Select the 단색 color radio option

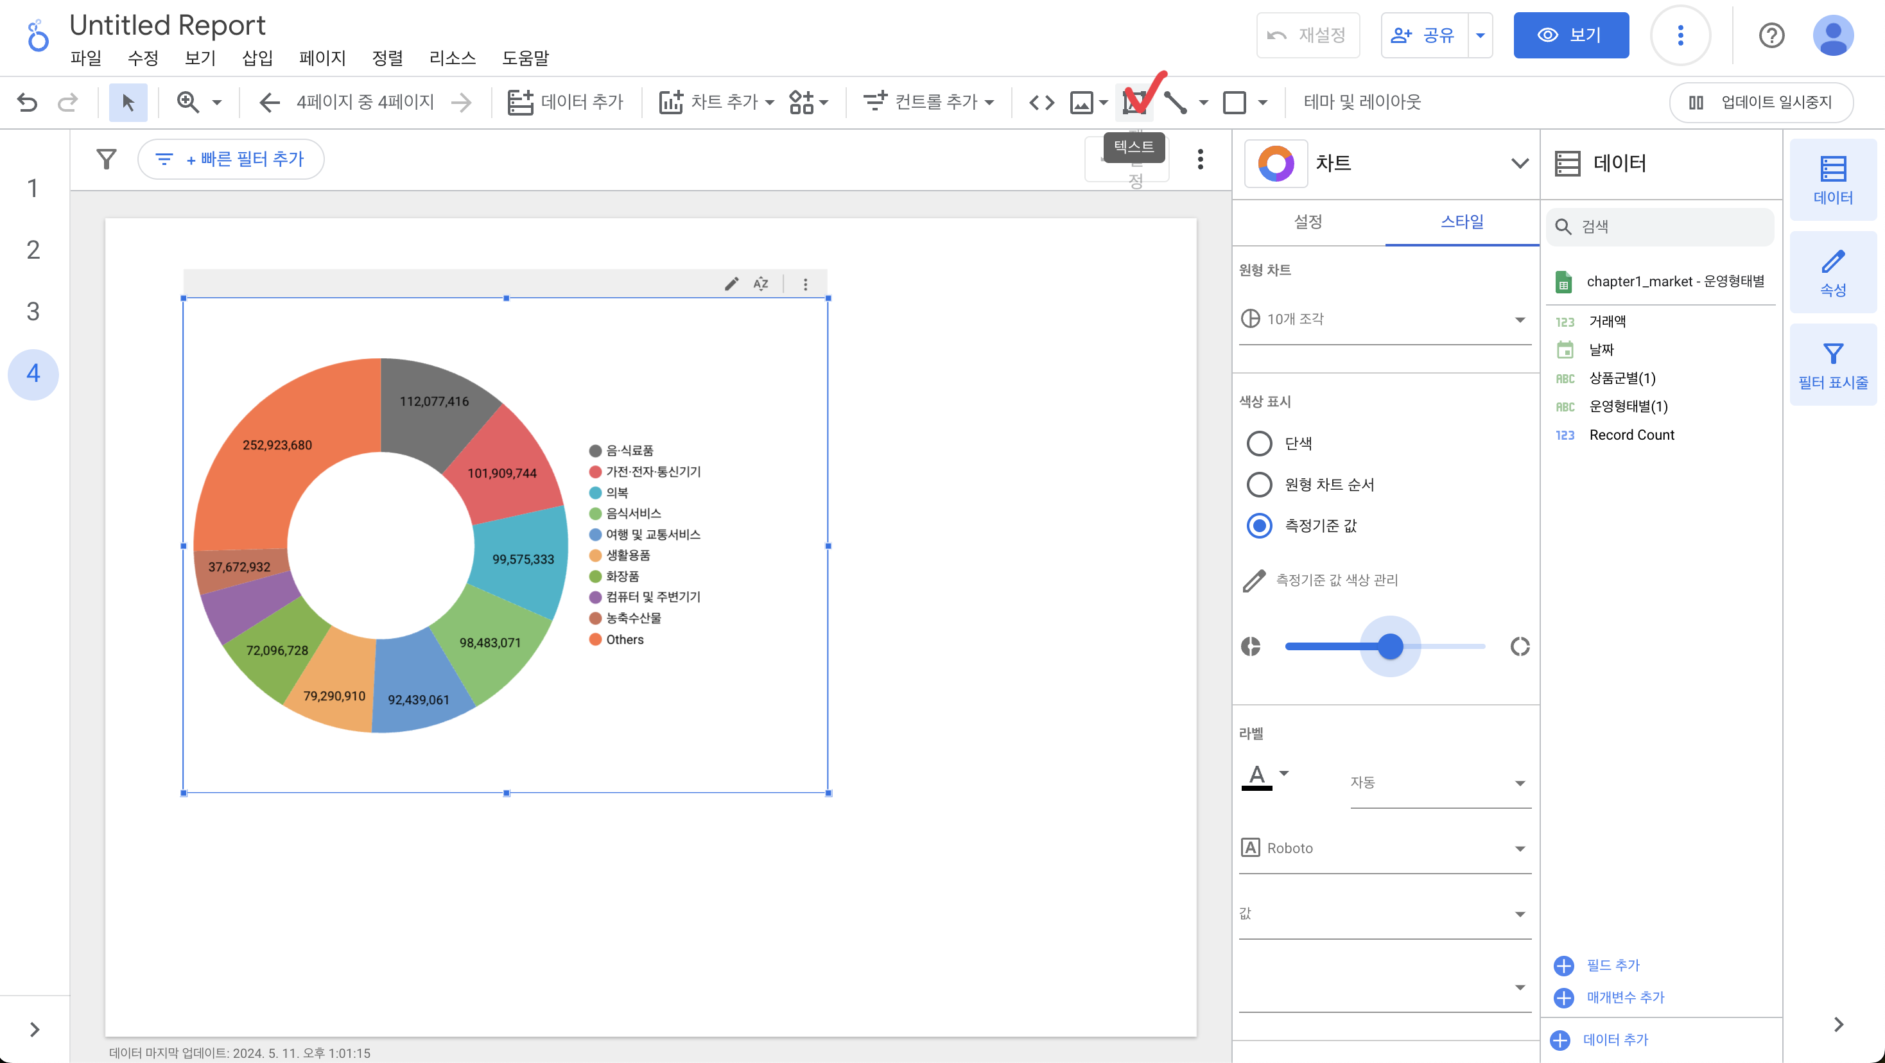coord(1258,444)
